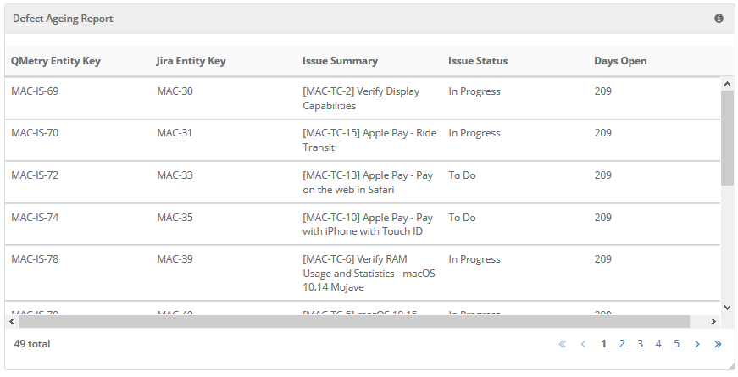
Task: Click the 49 total record count
Action: click(32, 344)
